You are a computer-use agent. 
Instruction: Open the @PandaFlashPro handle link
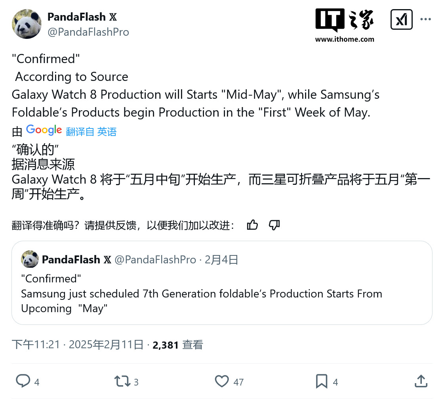point(88,32)
